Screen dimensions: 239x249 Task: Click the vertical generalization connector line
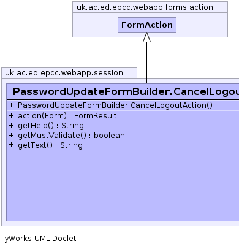tap(146, 63)
